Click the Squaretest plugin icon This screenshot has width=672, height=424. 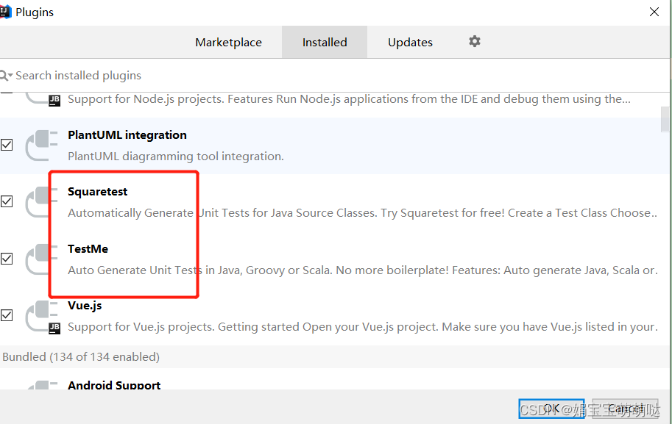[x=41, y=202]
